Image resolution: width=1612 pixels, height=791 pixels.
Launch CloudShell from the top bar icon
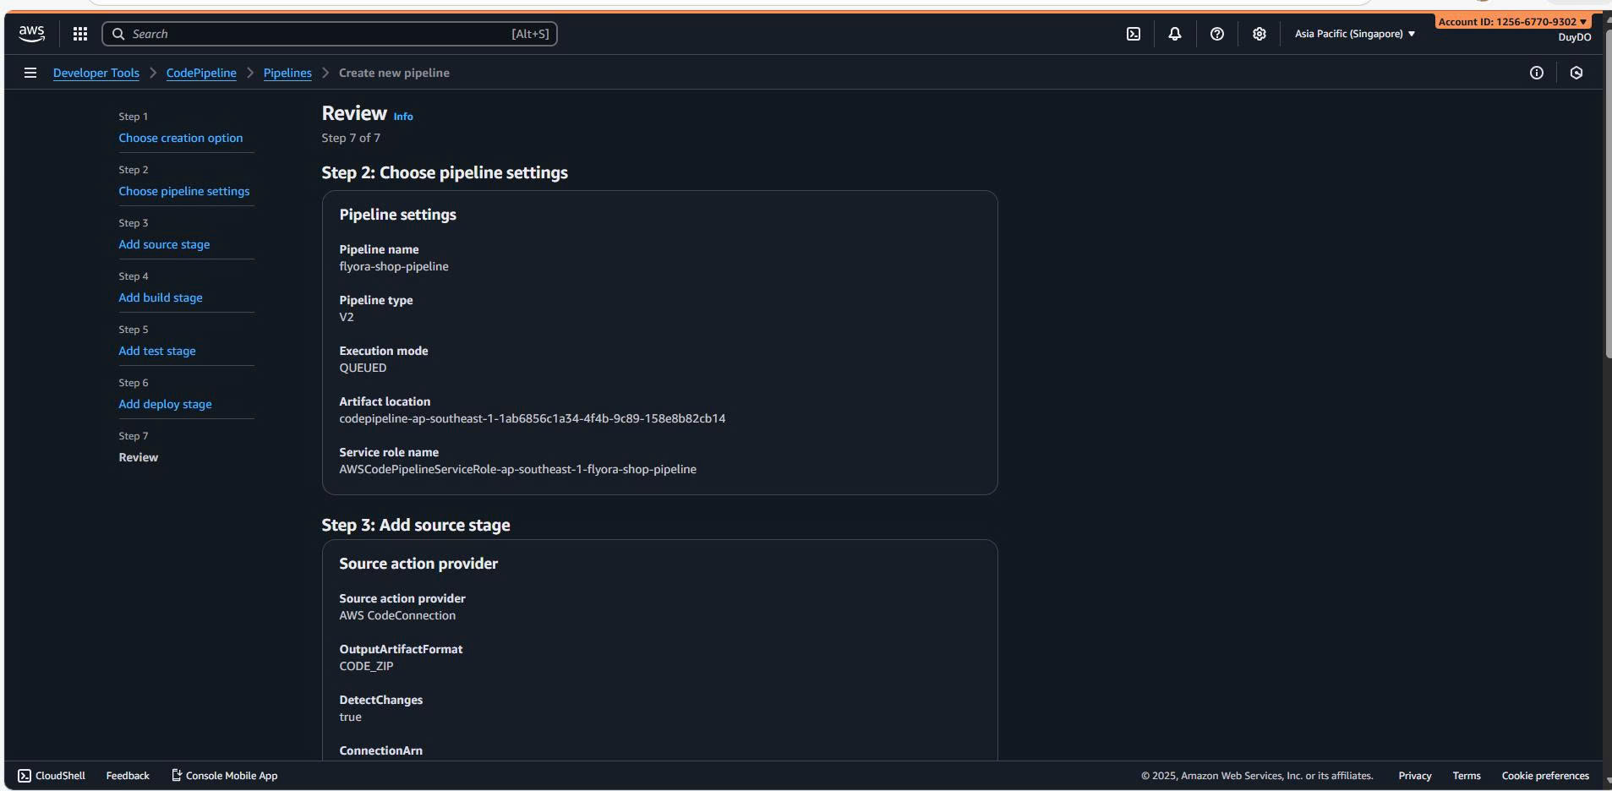coord(1134,34)
